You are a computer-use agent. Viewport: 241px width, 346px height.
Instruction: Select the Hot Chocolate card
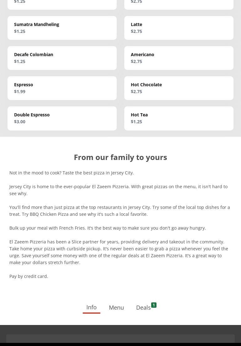[179, 88]
